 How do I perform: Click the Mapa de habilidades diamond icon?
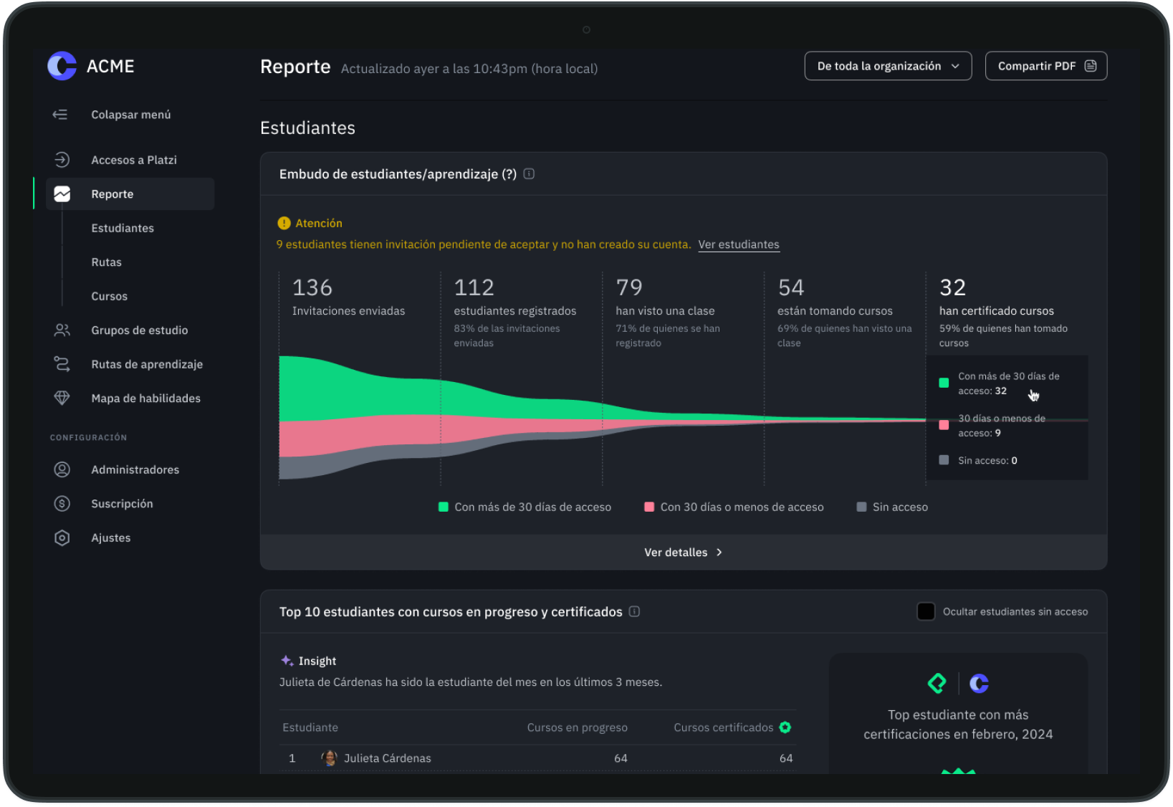tap(62, 398)
